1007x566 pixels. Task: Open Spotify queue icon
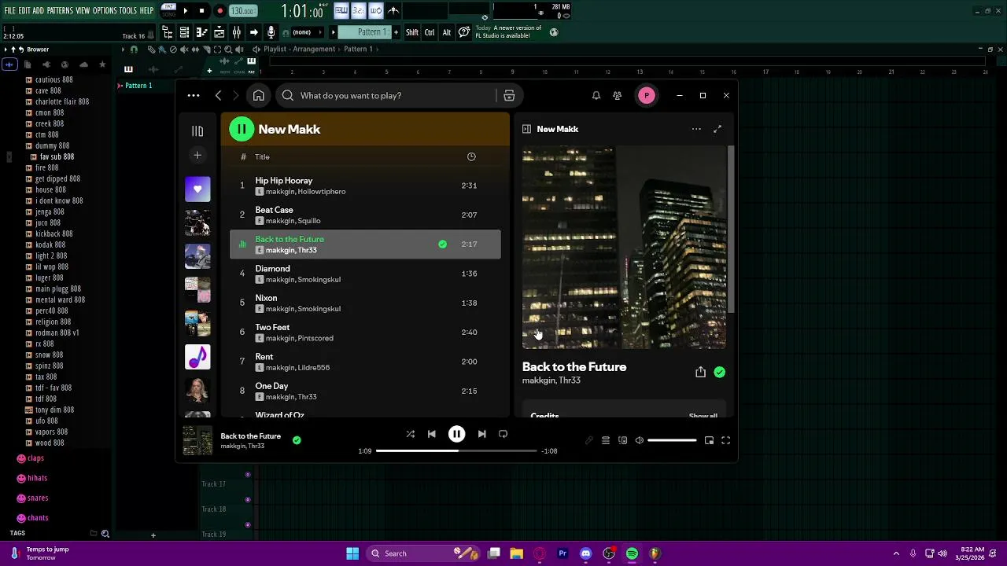click(x=606, y=440)
